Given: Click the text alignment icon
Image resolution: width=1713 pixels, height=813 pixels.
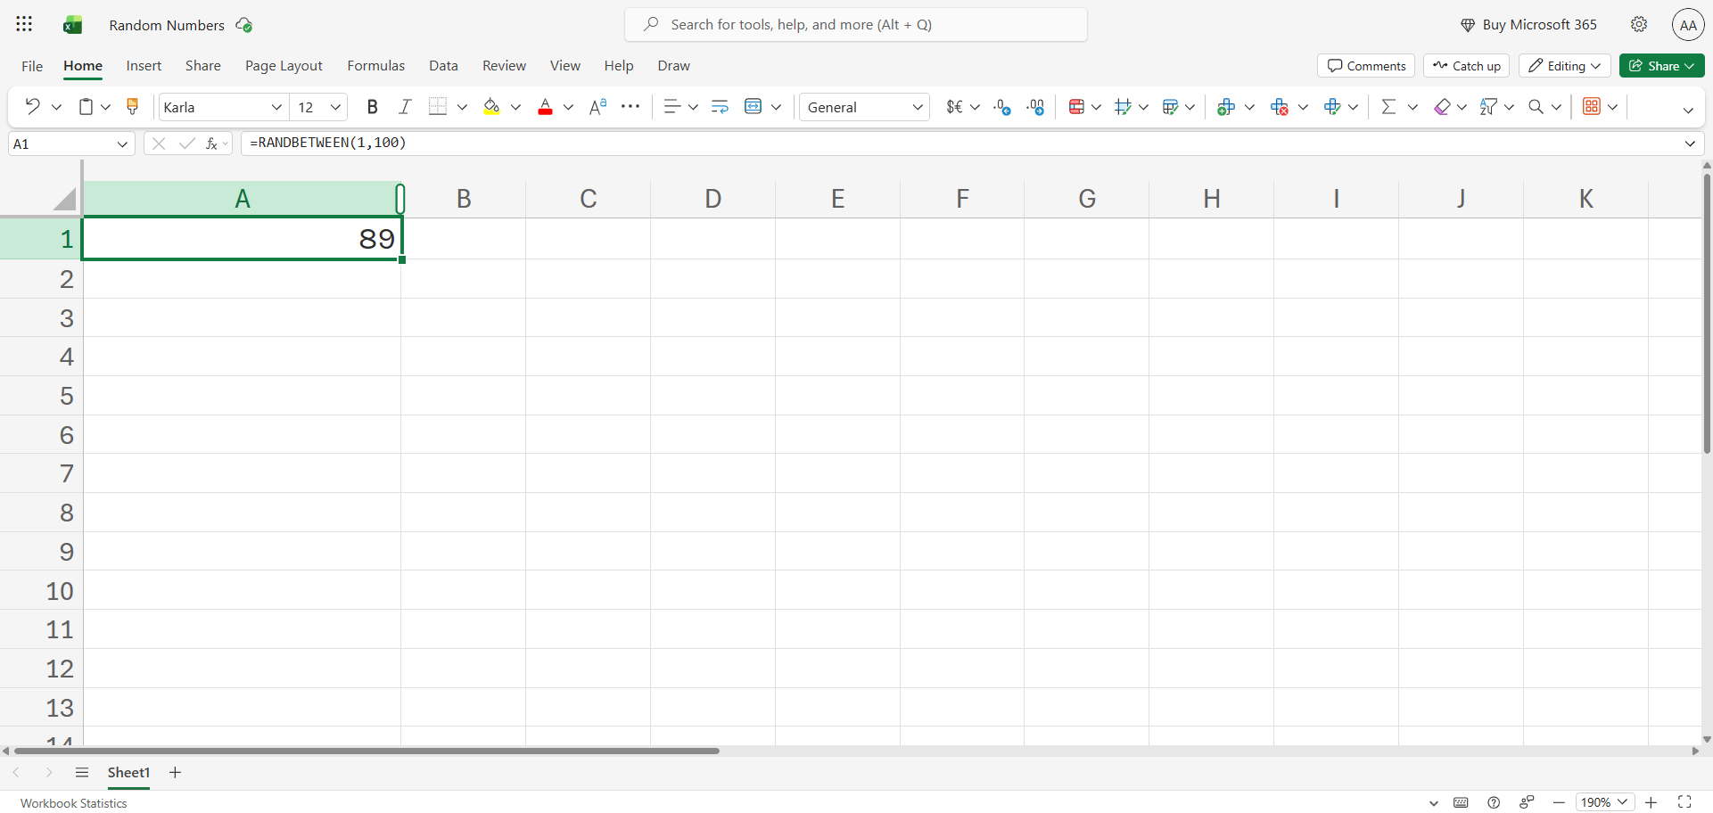Looking at the screenshot, I should click(x=672, y=107).
